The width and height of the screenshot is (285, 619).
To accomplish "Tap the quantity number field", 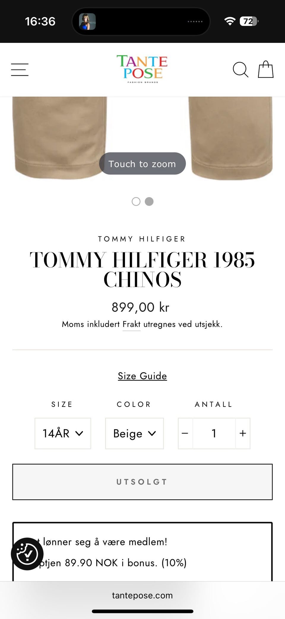I will [x=214, y=433].
